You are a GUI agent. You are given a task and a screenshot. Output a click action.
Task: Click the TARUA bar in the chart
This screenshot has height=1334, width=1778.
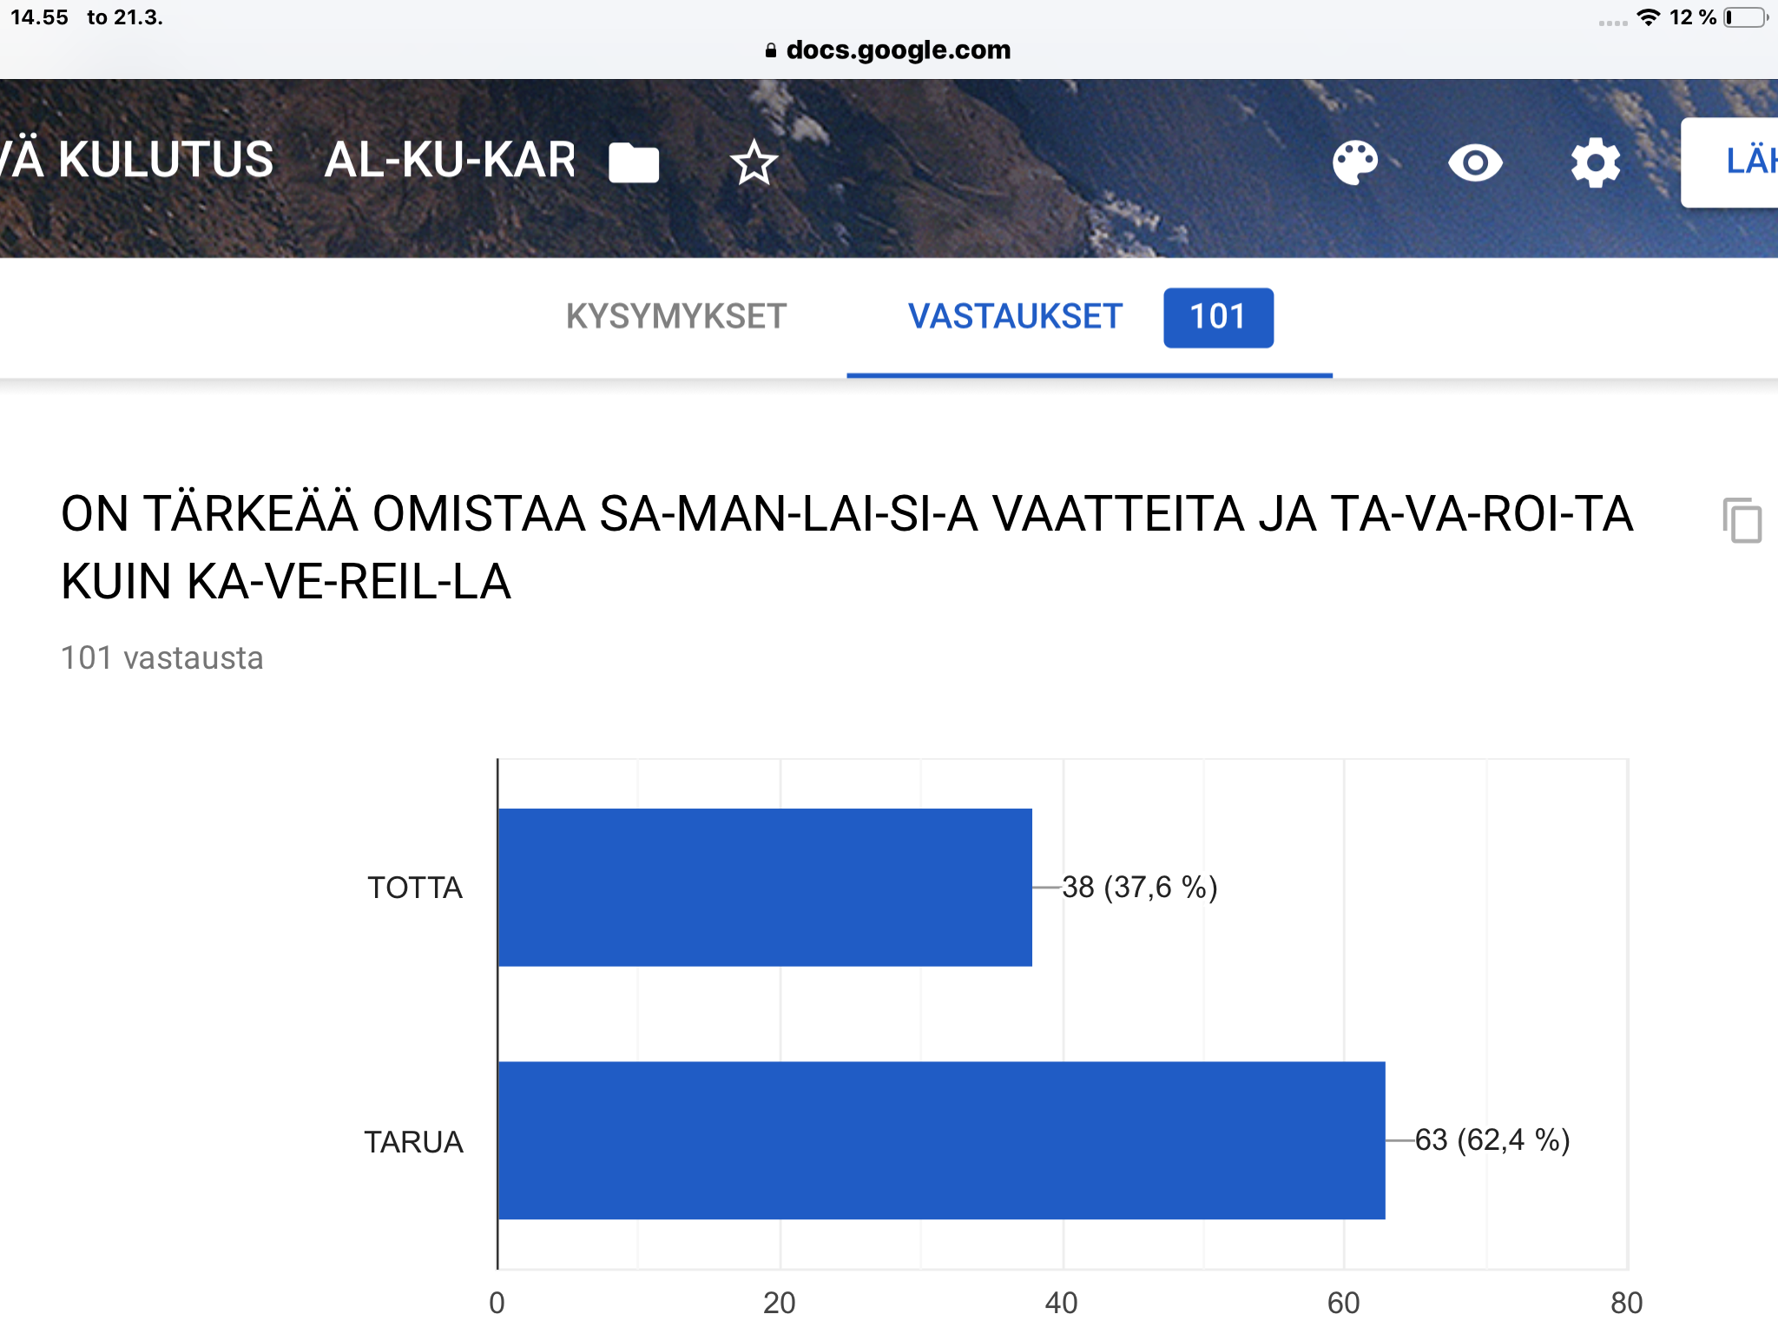click(x=941, y=1139)
